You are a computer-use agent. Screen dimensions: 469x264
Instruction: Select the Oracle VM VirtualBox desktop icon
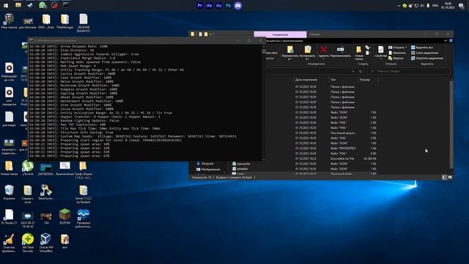[45, 243]
